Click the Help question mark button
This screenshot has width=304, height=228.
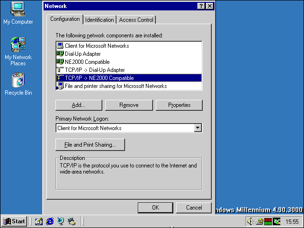[x=201, y=6]
